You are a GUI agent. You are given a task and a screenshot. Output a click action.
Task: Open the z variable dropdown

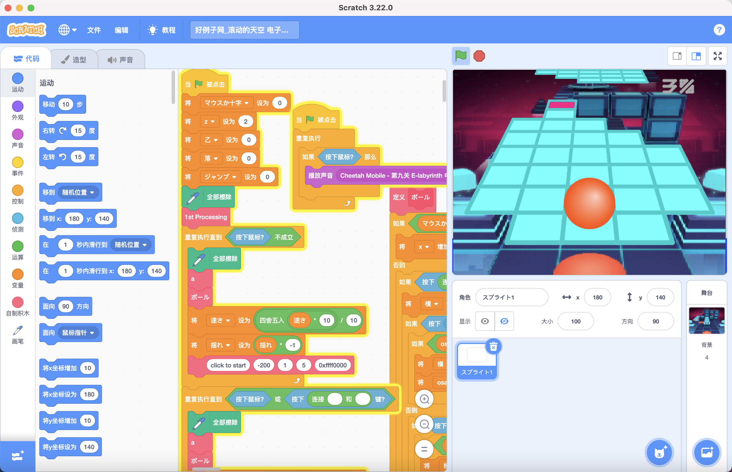pos(210,122)
